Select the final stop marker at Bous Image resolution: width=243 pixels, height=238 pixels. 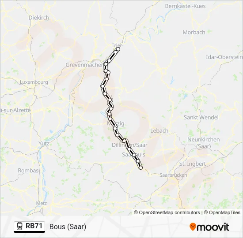(x=140, y=167)
